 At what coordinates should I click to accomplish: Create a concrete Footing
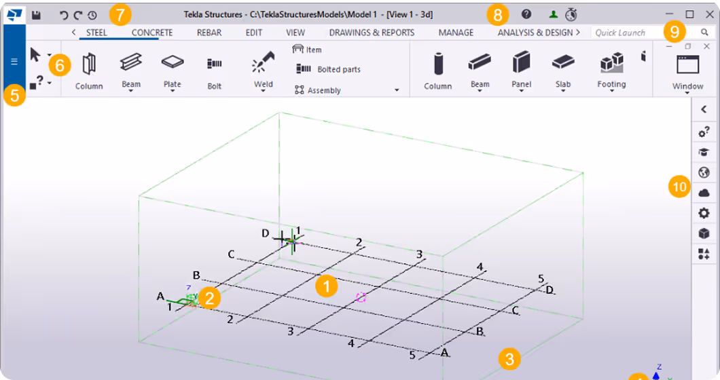point(611,70)
